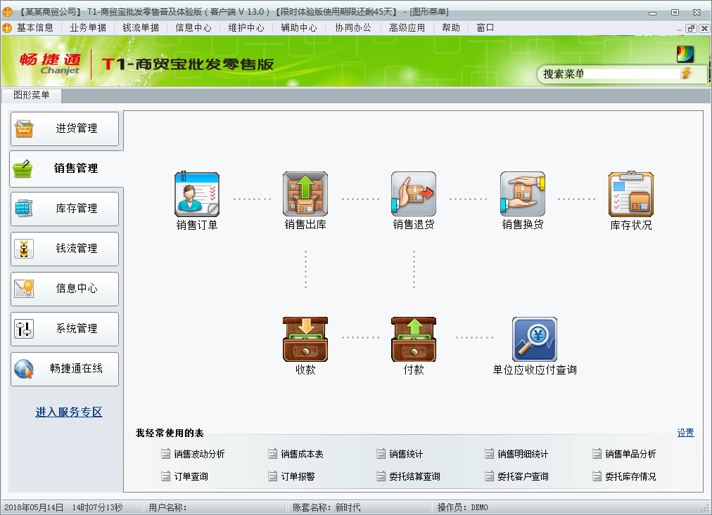712x515 pixels.
Task: Click the 畅捷通在线 globe icon
Action: [24, 369]
